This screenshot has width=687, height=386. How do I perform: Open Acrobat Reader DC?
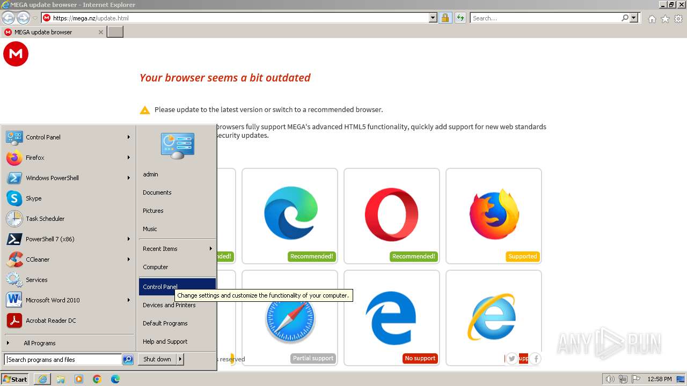click(68, 321)
